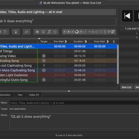Select the "Outro Song" cue row
The width and height of the screenshot is (139, 139).
coord(58,80)
